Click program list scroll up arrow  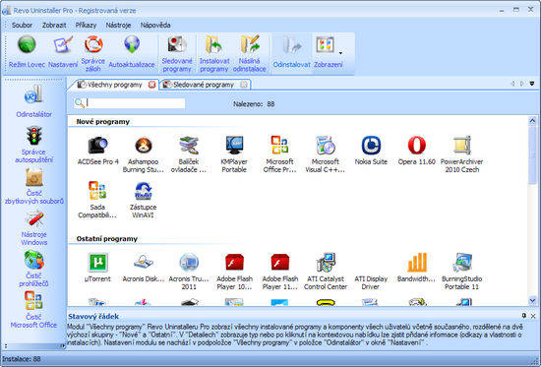coord(532,121)
